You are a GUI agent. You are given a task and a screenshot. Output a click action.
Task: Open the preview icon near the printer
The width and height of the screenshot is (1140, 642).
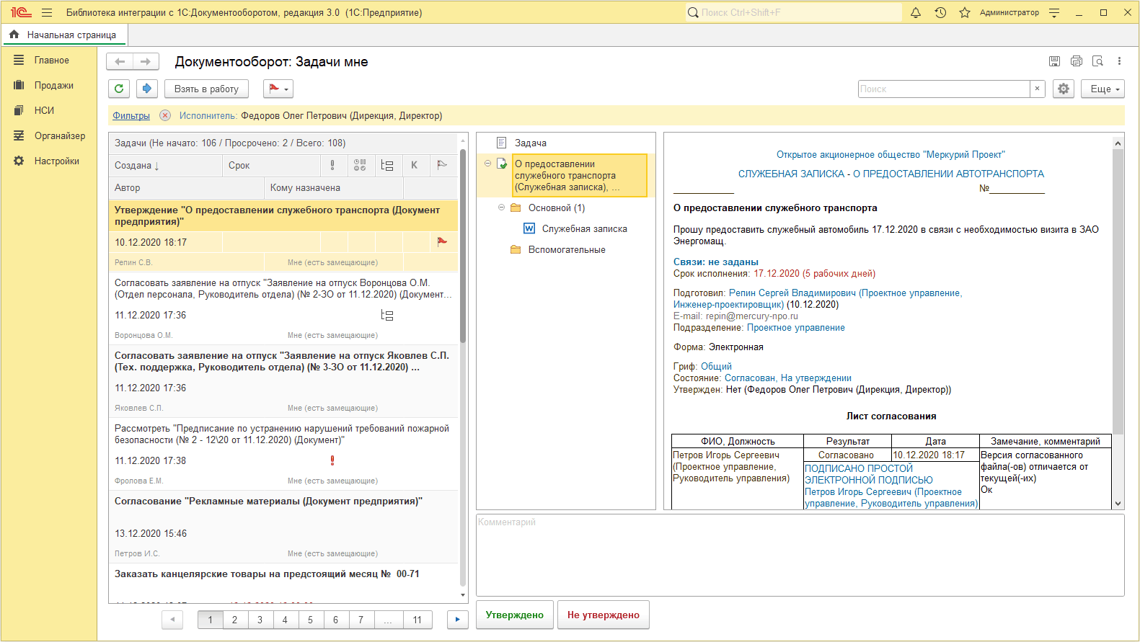[x=1098, y=62]
